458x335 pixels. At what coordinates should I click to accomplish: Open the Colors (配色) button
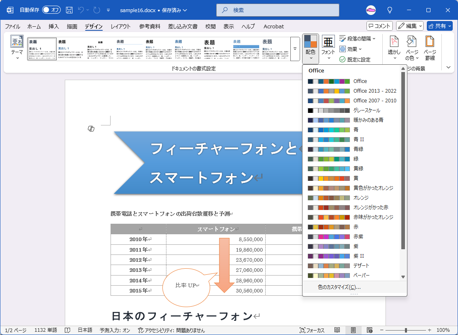pyautogui.click(x=311, y=49)
